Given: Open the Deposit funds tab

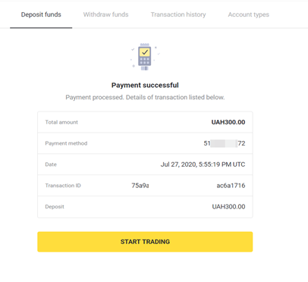Looking at the screenshot, I should 41,14.
